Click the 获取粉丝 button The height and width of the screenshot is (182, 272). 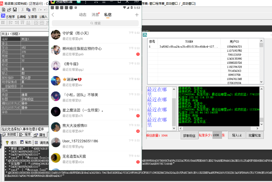click(189, 135)
